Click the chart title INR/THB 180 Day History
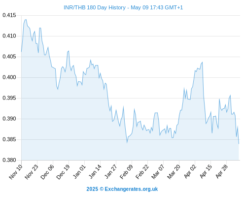Image resolution: width=244 pixels, height=197 pixels. (95, 7)
